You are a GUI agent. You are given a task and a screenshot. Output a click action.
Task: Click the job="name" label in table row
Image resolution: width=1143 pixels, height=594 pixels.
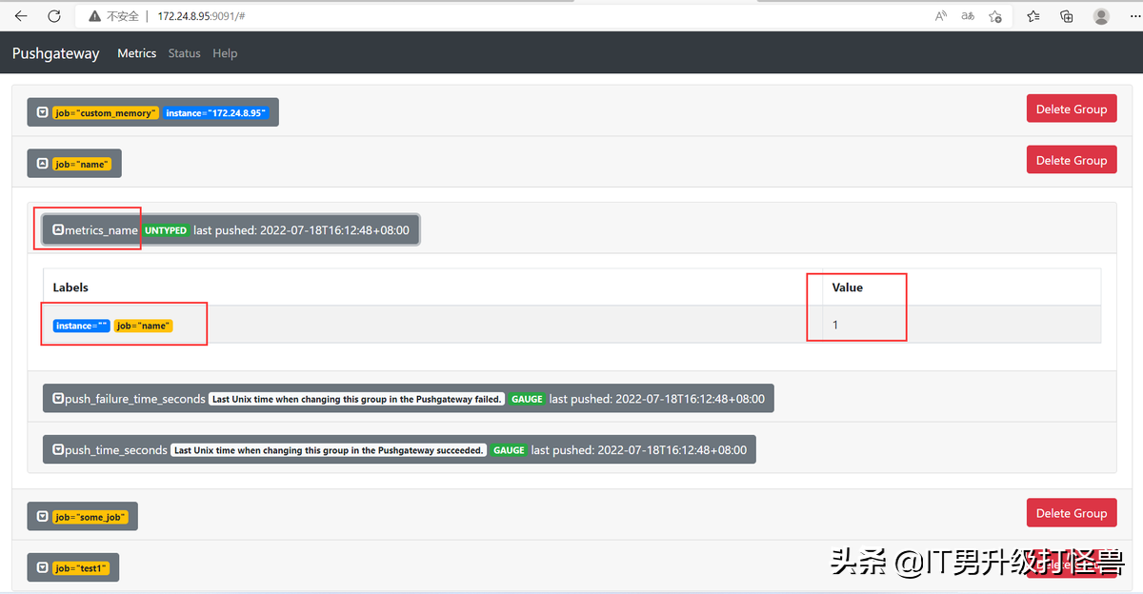144,326
